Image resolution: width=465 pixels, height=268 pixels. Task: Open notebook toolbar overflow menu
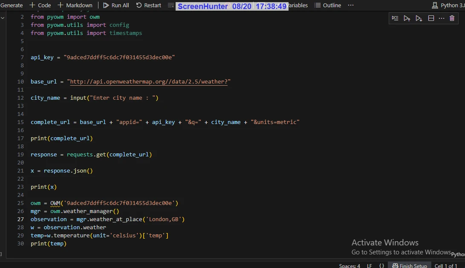click(351, 5)
